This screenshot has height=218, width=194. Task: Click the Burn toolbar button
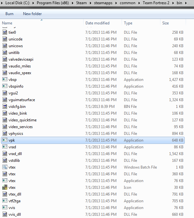pyautogui.click(x=9, y=14)
